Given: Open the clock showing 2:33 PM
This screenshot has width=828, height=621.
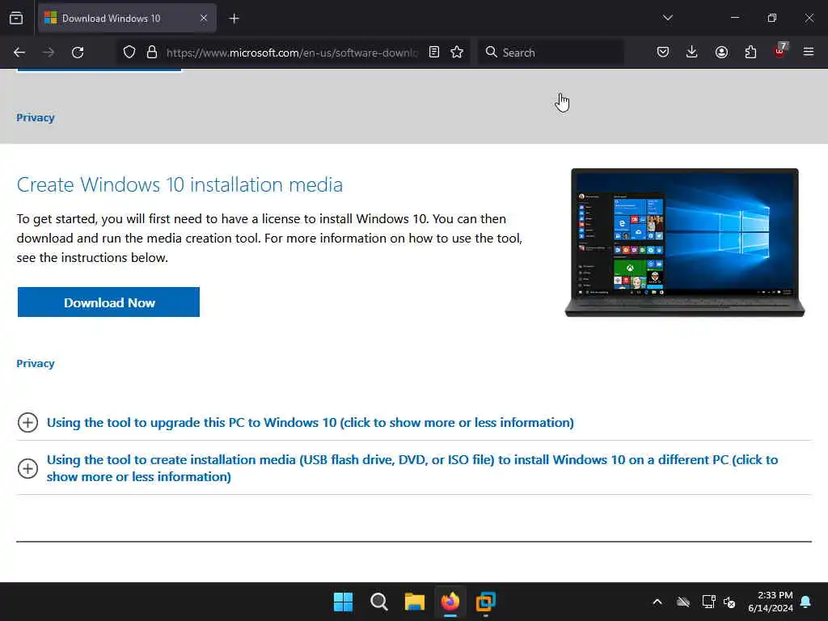Looking at the screenshot, I should 771,602.
